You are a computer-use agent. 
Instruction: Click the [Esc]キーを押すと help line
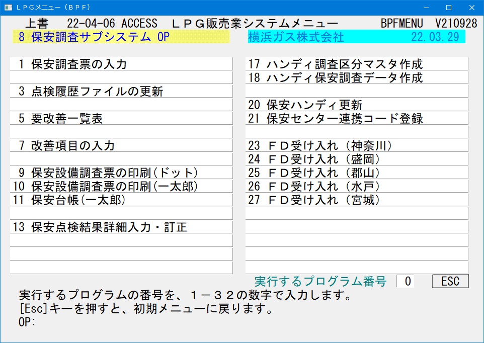tap(146, 308)
